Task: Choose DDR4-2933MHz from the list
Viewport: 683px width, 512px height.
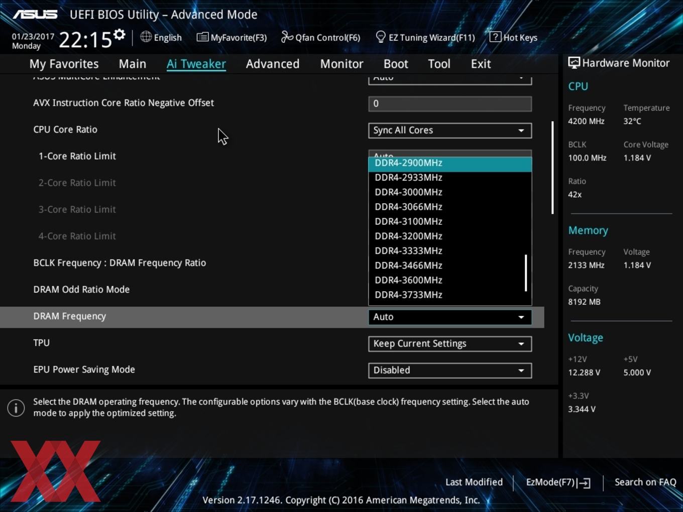Action: click(x=450, y=178)
